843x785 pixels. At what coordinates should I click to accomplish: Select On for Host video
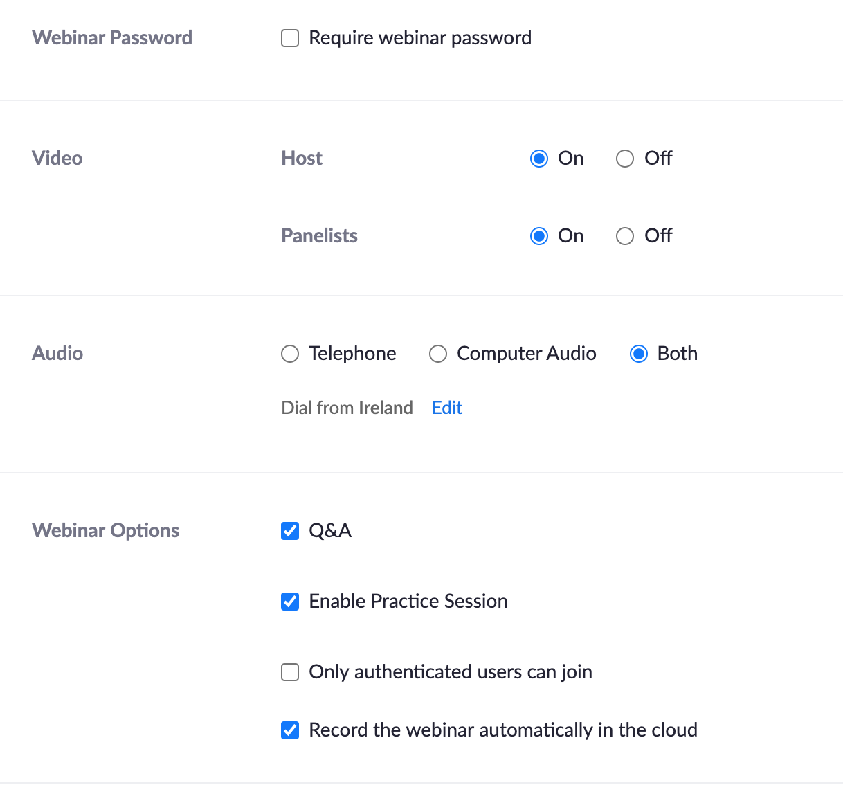pyautogui.click(x=539, y=159)
